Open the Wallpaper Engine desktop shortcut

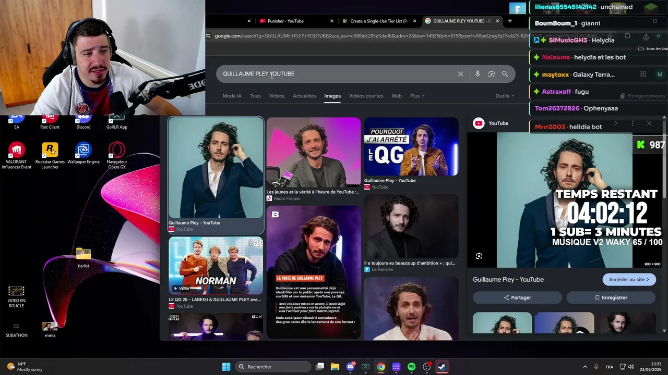click(83, 153)
